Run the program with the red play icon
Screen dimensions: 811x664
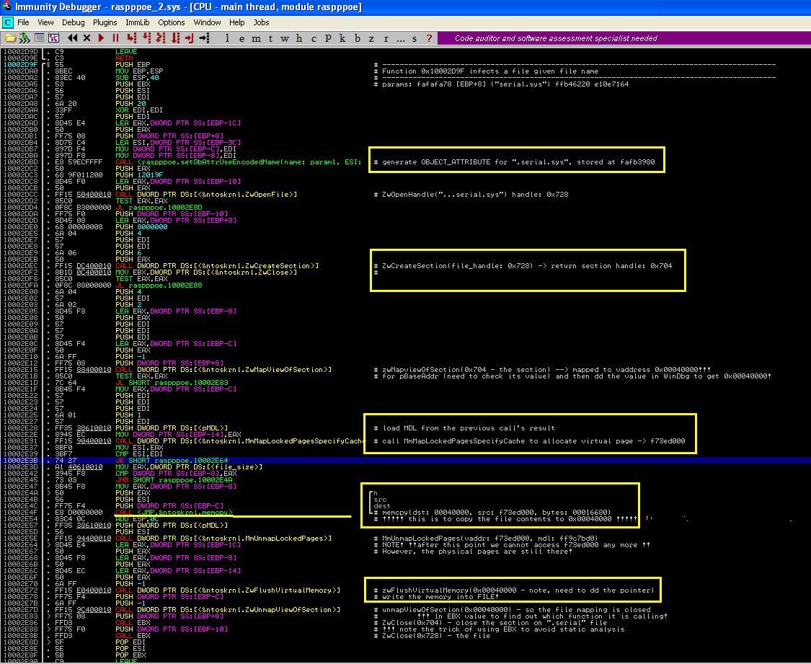[102, 38]
